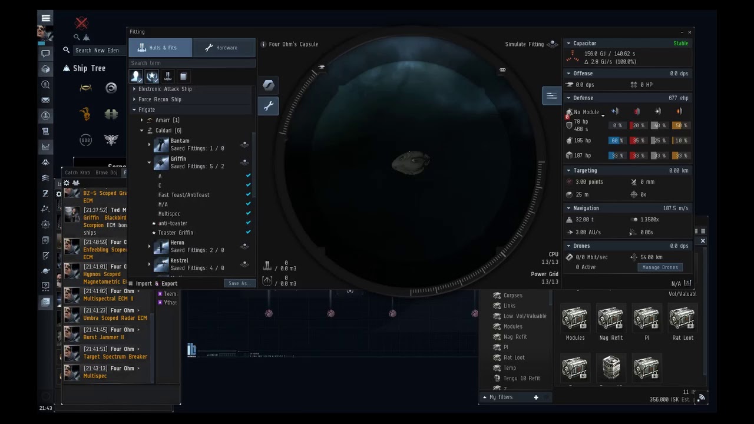Collapse the Capacitor stats section

coord(568,43)
